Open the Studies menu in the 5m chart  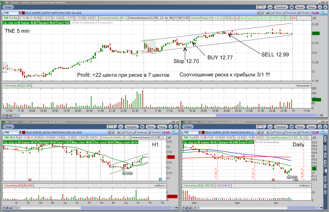(304, 13)
